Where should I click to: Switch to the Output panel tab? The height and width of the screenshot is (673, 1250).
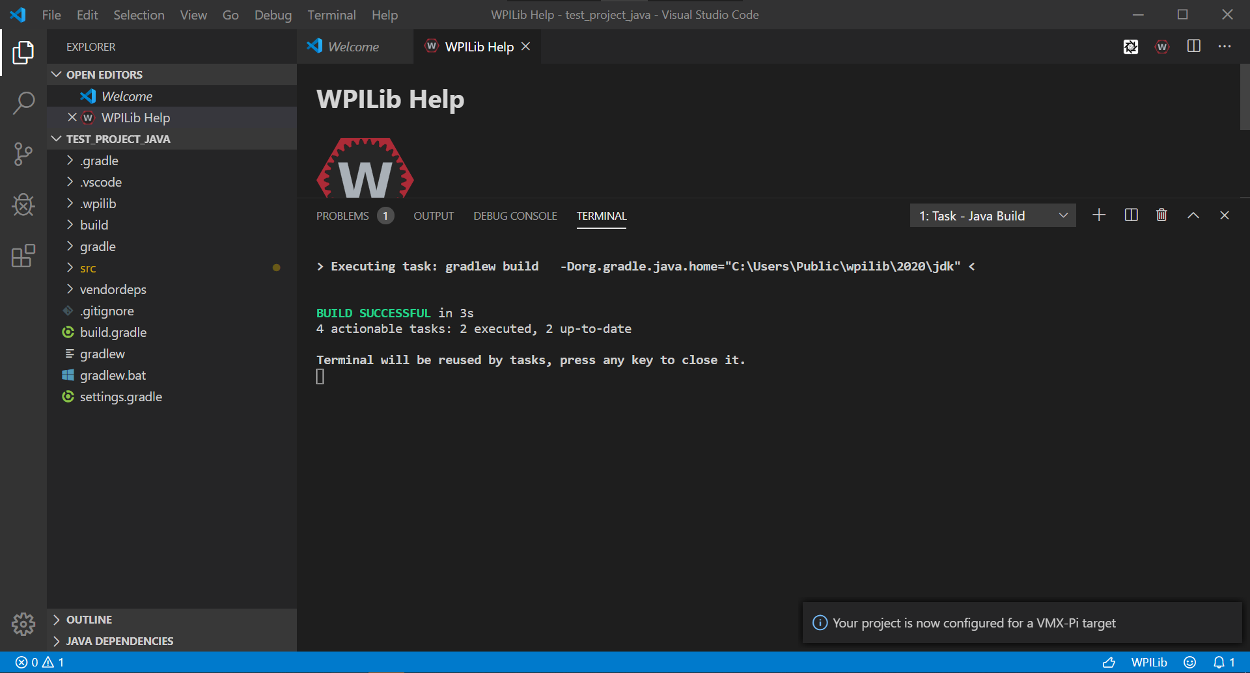pos(434,216)
